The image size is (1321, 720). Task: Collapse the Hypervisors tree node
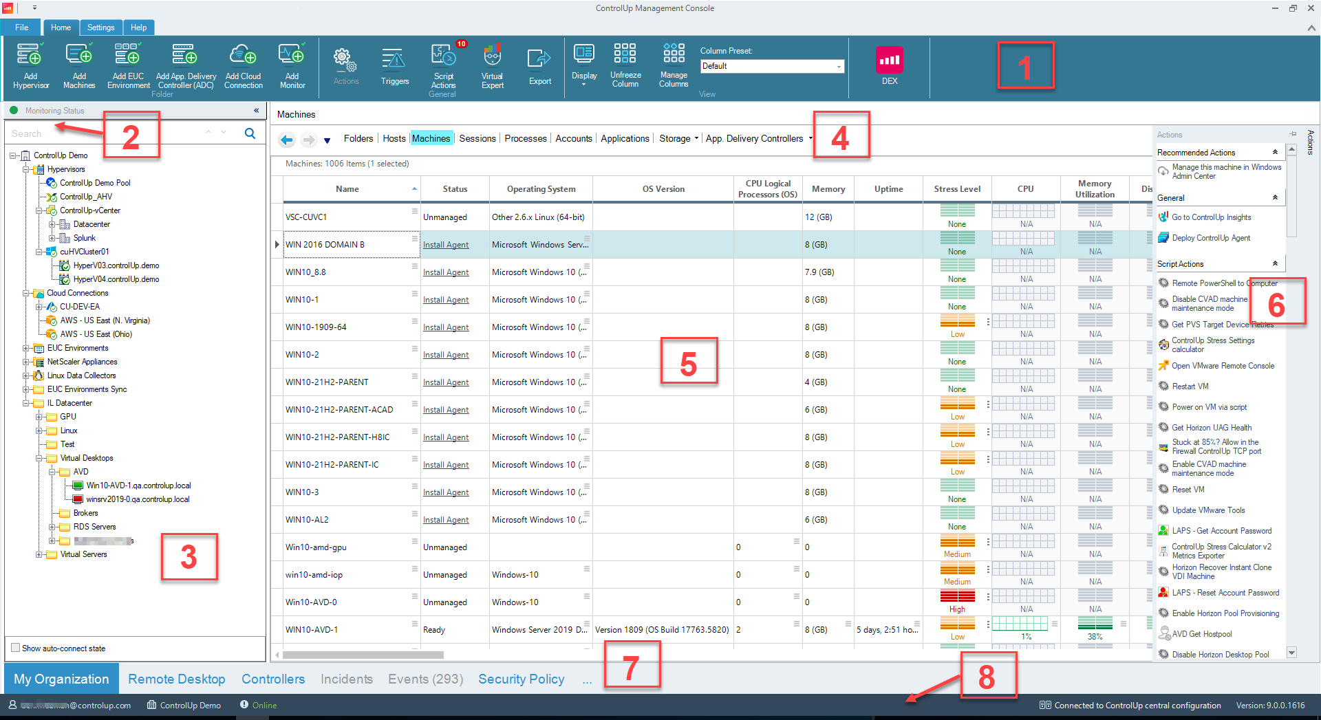26,169
